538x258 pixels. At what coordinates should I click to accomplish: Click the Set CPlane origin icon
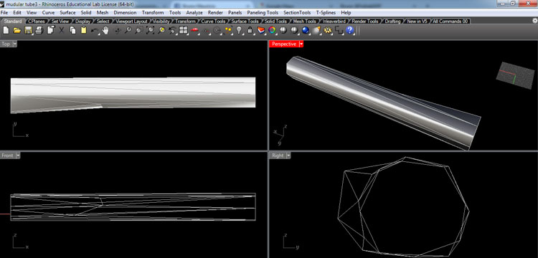coord(206,31)
